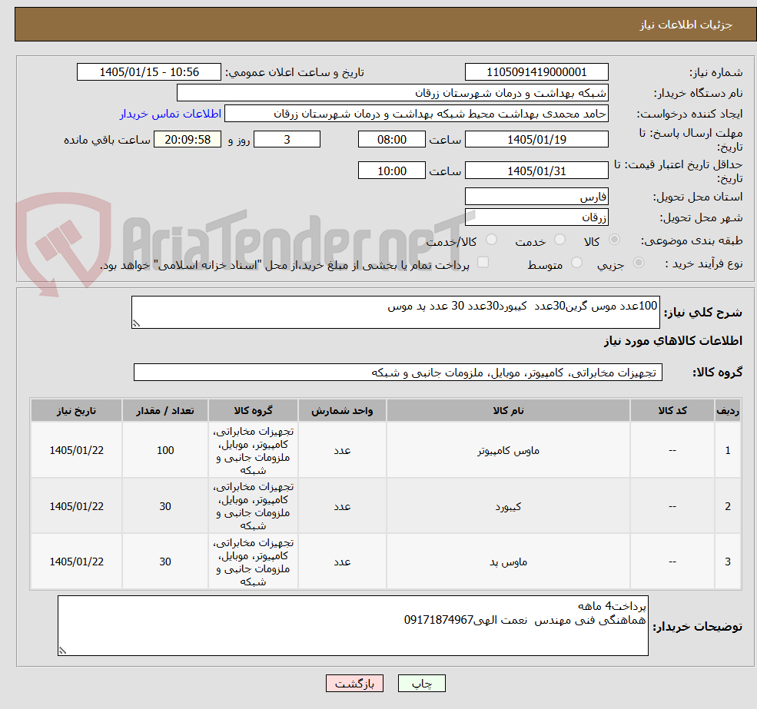Click the گروه کالا table column header

253,410
